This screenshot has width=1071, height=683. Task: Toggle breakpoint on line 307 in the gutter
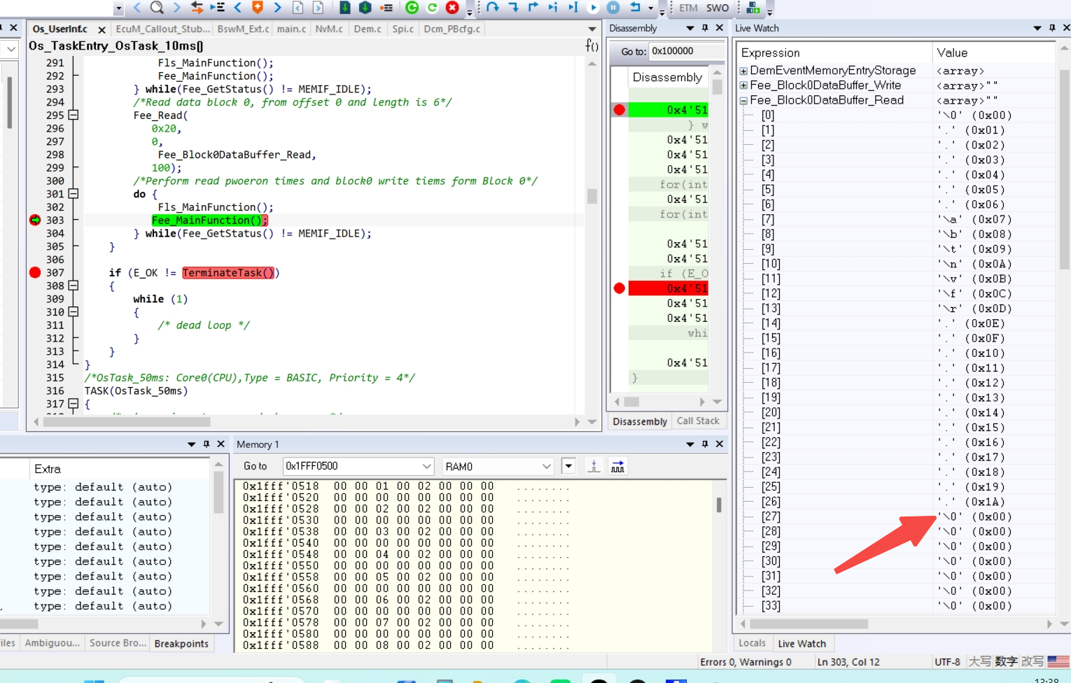tap(35, 273)
